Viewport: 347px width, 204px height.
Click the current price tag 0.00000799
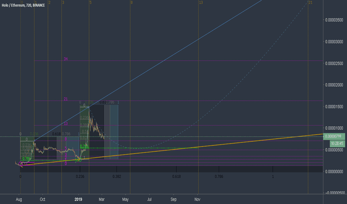[334, 136]
